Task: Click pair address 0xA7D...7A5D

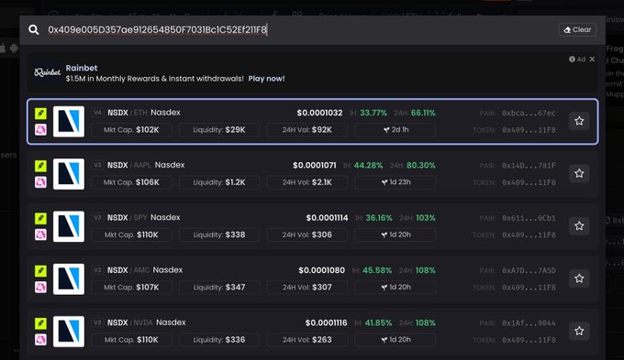Action: [529, 270]
